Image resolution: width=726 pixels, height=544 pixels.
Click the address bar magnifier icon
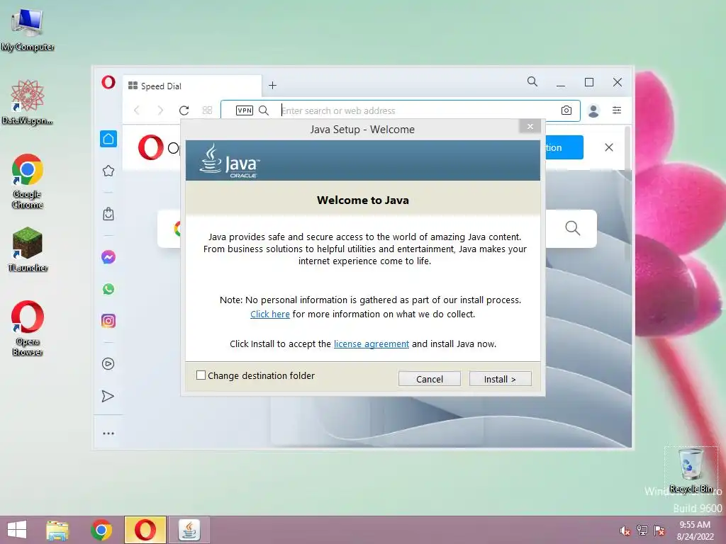264,110
